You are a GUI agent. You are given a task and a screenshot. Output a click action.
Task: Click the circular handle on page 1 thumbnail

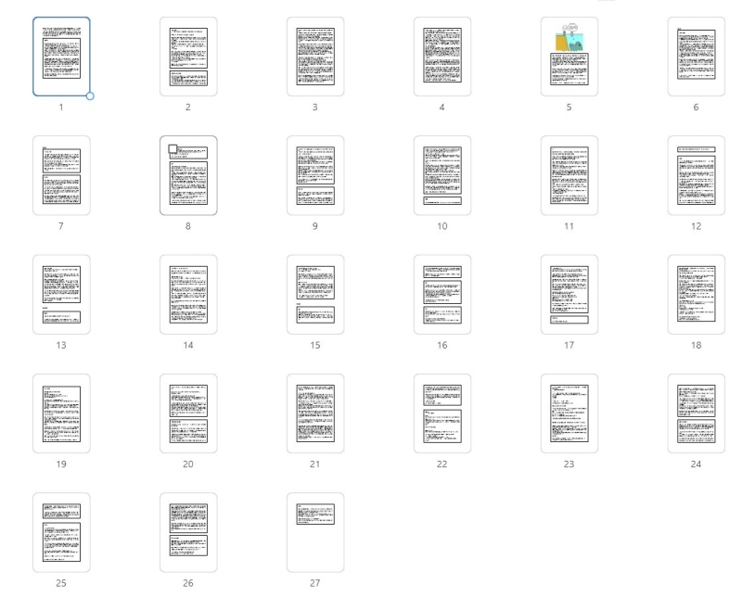[x=90, y=95]
